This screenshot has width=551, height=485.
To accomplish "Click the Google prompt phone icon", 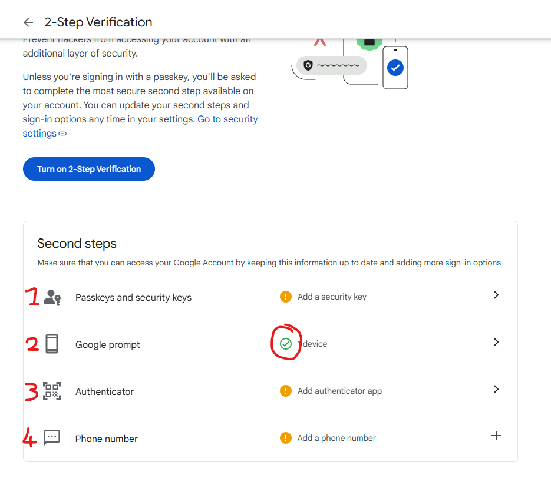I will pos(52,344).
